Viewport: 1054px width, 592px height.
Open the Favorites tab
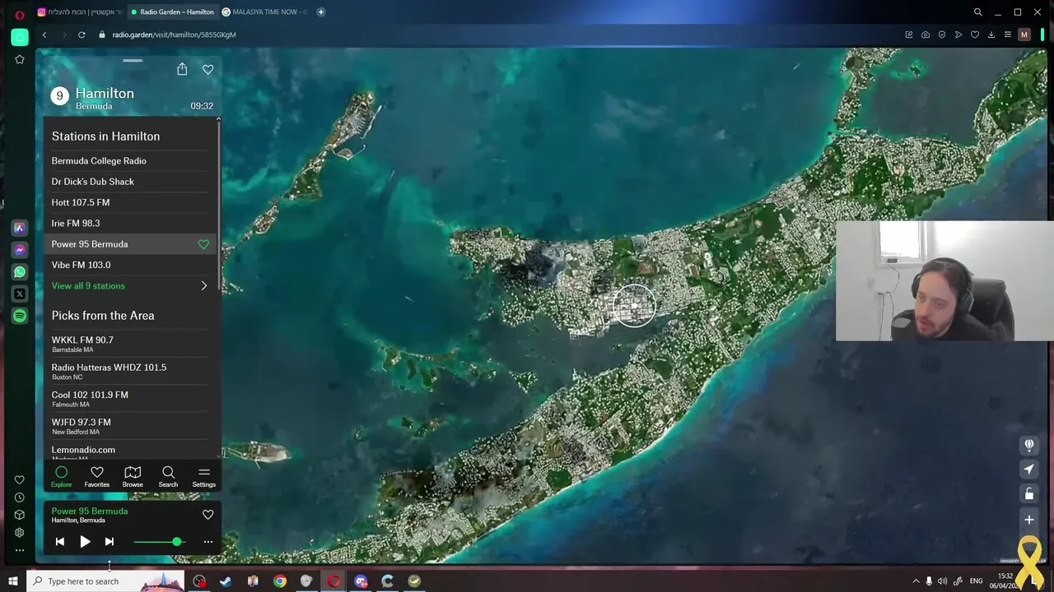point(97,476)
